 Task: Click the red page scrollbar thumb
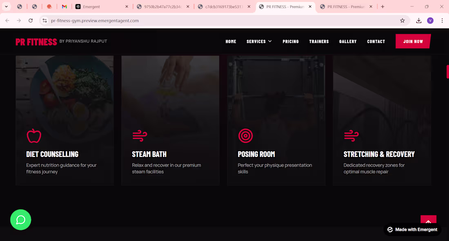click(x=447, y=71)
